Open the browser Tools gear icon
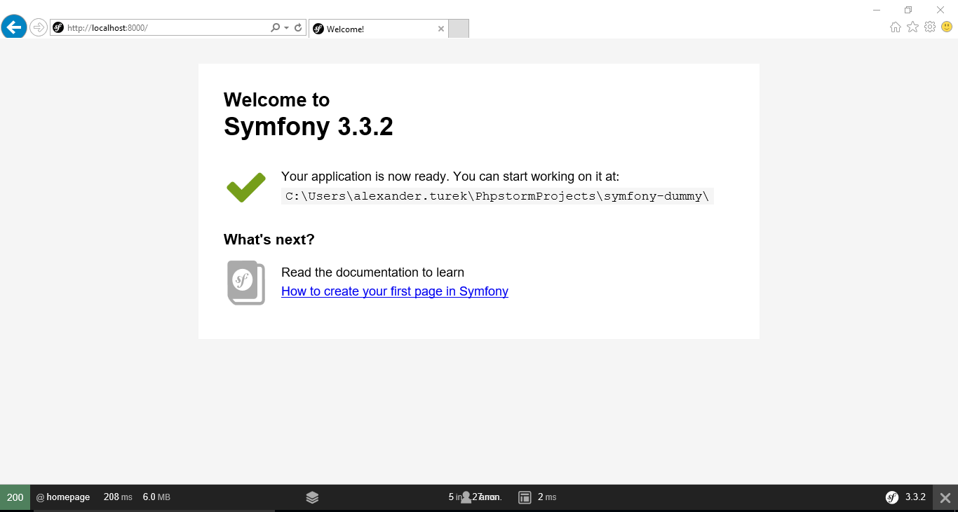The height and width of the screenshot is (512, 958). pos(930,27)
